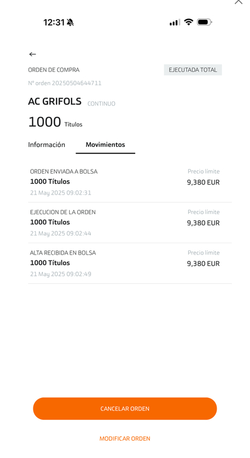Tap the 1000 Títulos quantity heading
Viewport: 250px width, 458px height.
point(55,122)
